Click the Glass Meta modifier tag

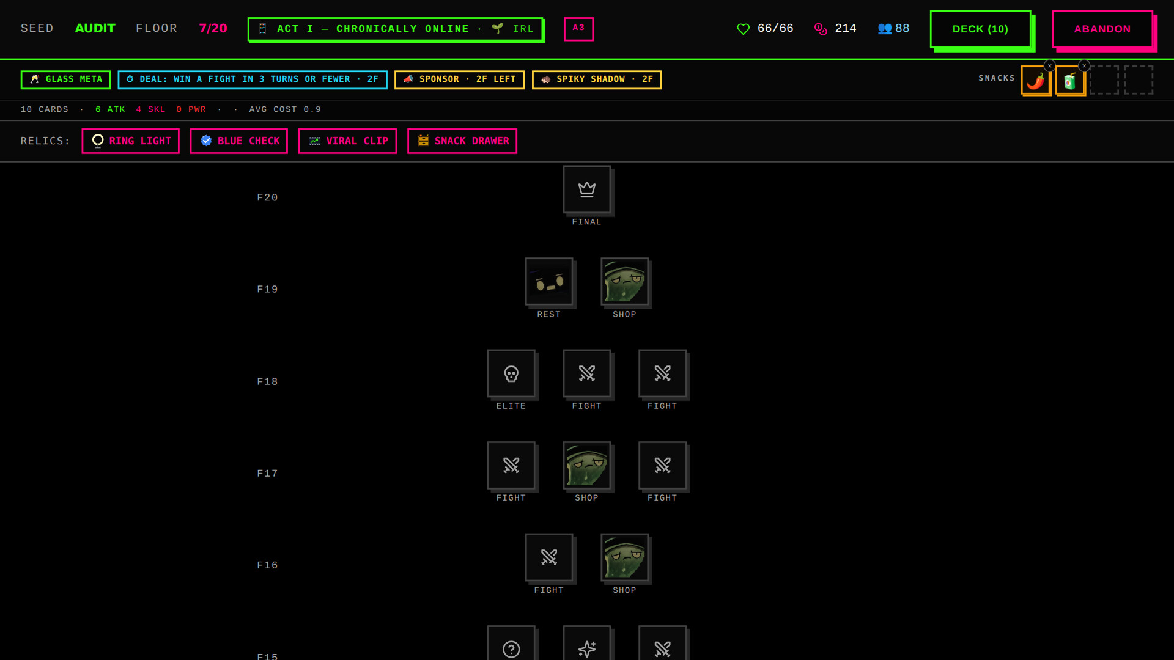[65, 79]
